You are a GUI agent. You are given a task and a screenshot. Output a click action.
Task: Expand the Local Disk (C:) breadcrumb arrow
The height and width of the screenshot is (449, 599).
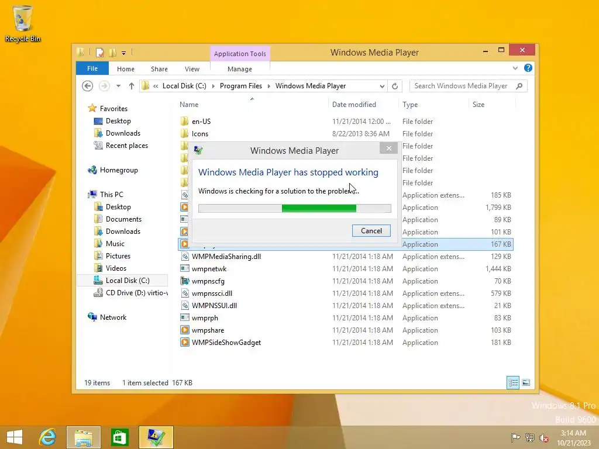pyautogui.click(x=213, y=87)
